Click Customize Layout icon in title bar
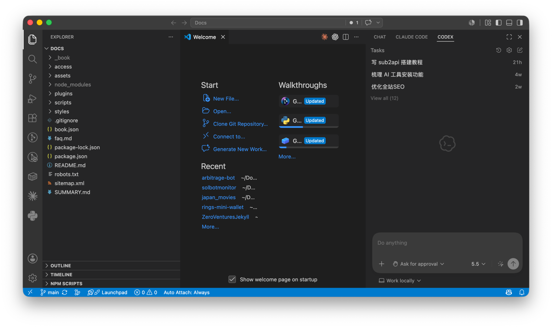The width and height of the screenshot is (552, 327). [x=488, y=23]
